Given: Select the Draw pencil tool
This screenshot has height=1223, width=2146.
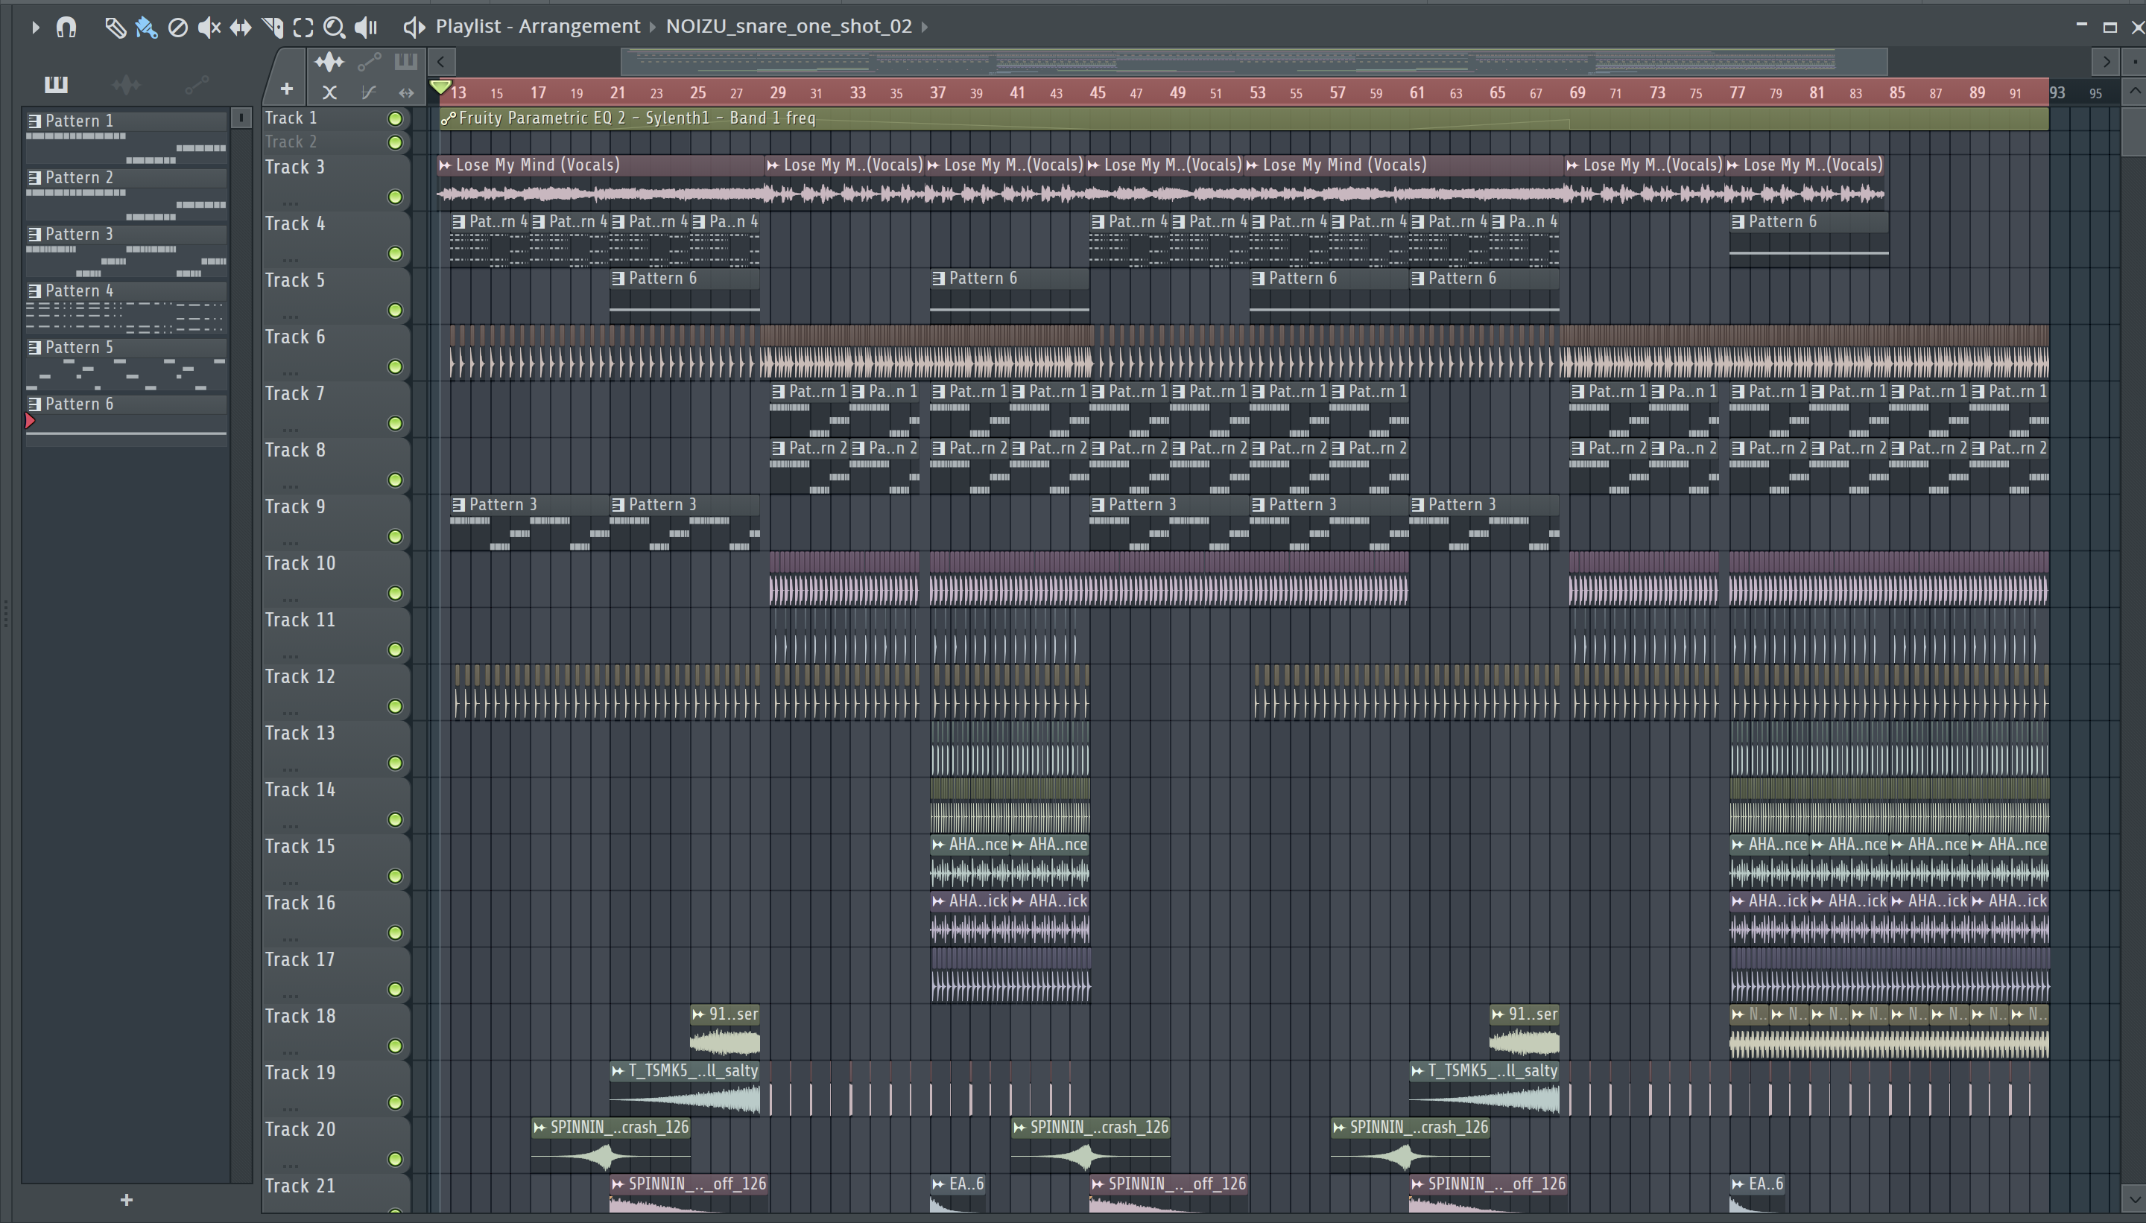Looking at the screenshot, I should (x=115, y=28).
